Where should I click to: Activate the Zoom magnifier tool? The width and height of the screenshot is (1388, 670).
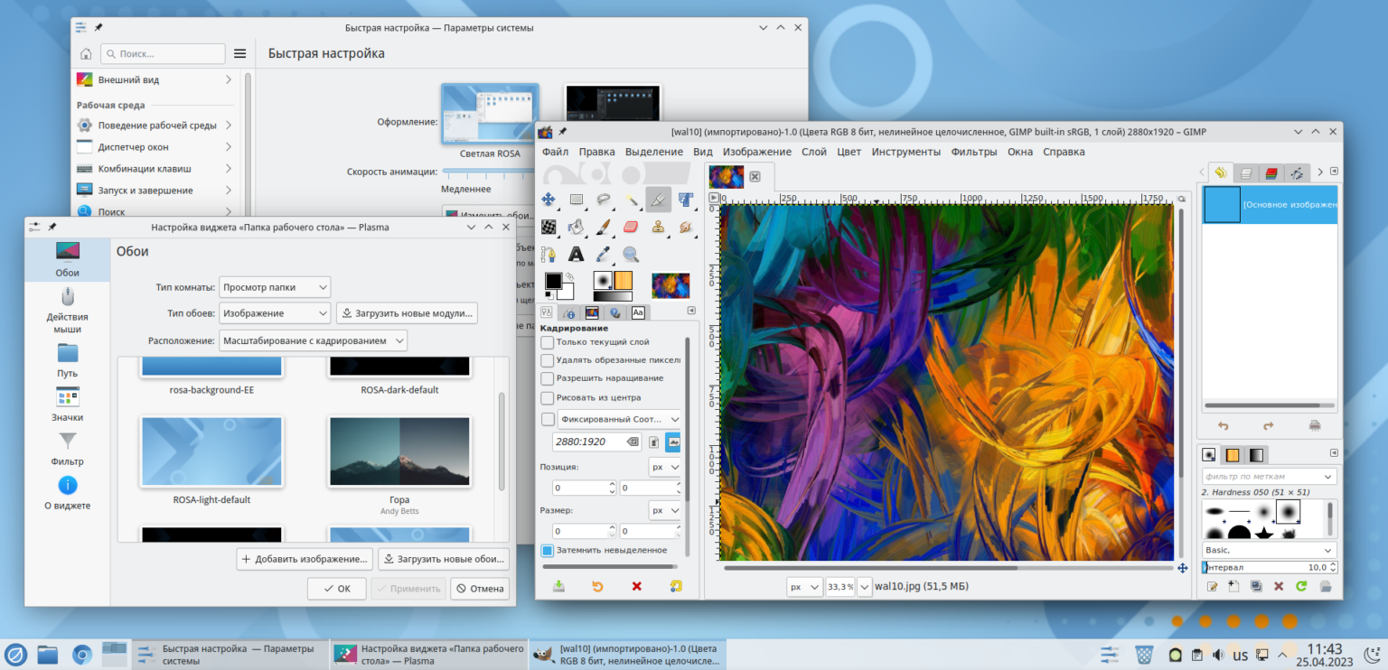[x=631, y=255]
